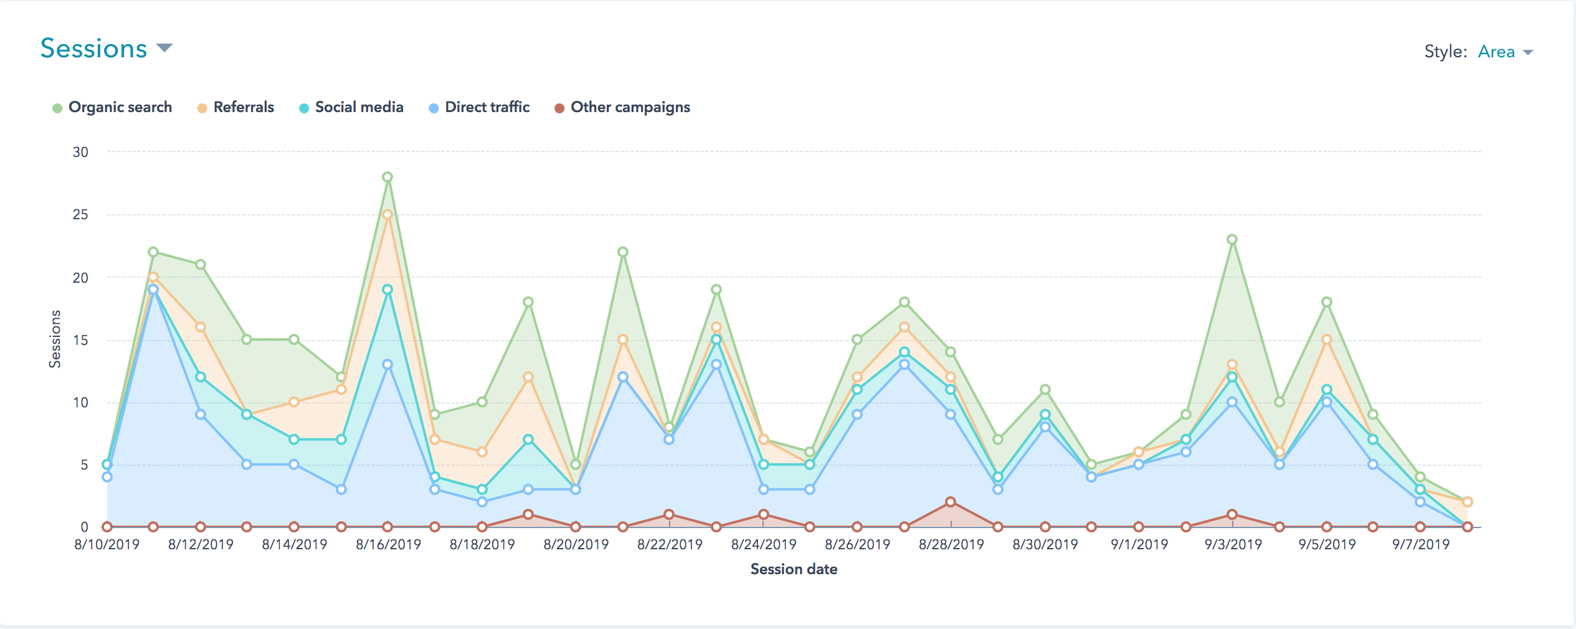Toggle the Social media legend series
The width and height of the screenshot is (1576, 629).
click(351, 107)
